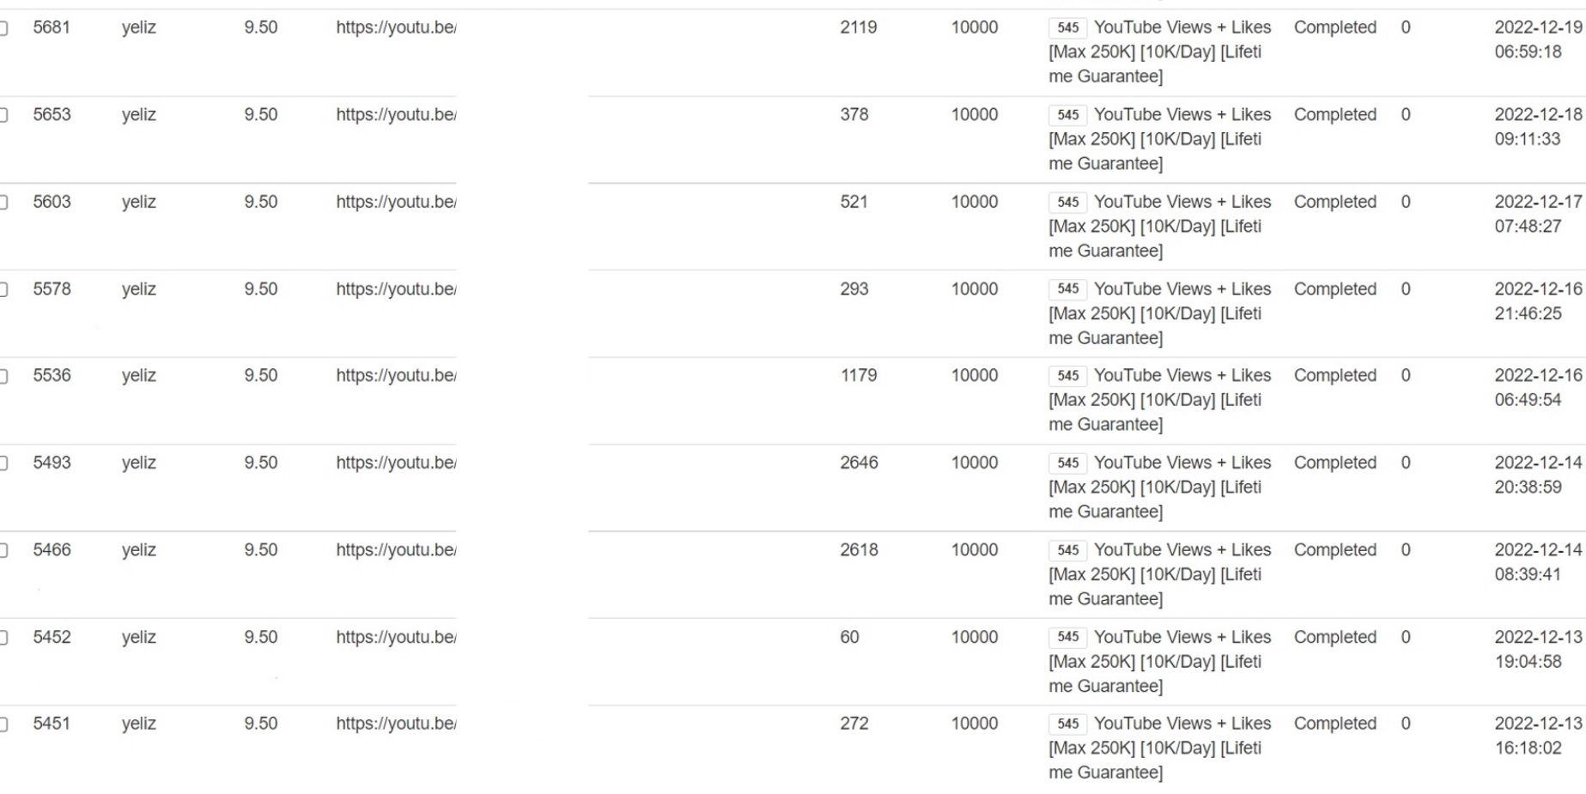The height and width of the screenshot is (794, 1586).
Task: Toggle the checkbox for order 5451
Action: [x=3, y=724]
